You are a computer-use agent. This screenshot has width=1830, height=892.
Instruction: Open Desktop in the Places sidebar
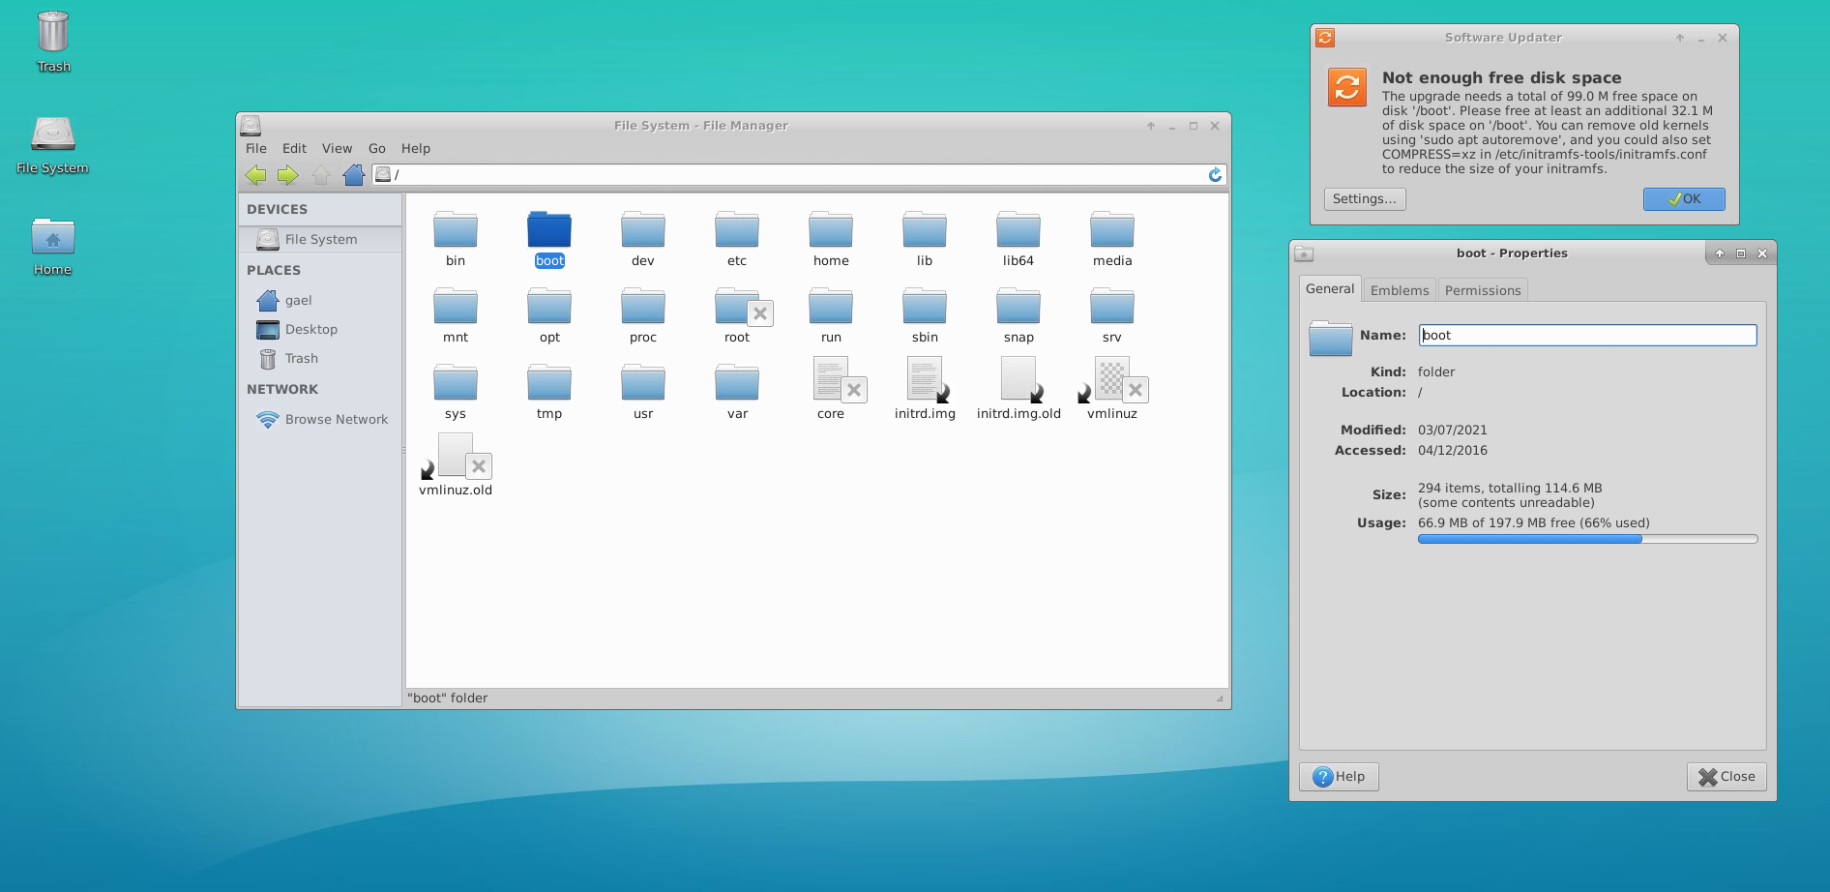tap(320, 330)
